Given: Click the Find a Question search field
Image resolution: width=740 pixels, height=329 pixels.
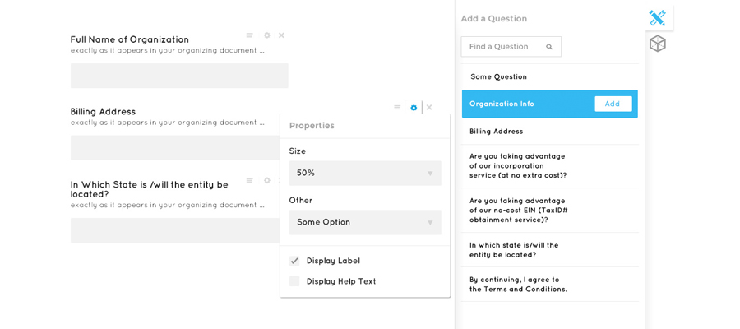Looking at the screenshot, I should click(511, 47).
